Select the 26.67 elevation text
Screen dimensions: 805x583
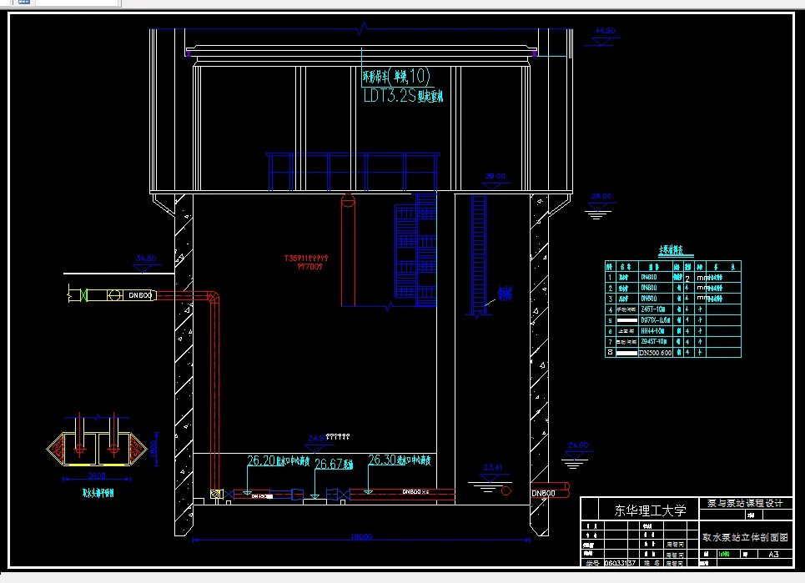[x=334, y=464]
